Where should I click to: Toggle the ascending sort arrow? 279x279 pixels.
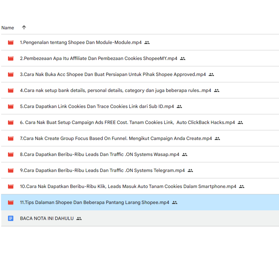pyautogui.click(x=24, y=28)
